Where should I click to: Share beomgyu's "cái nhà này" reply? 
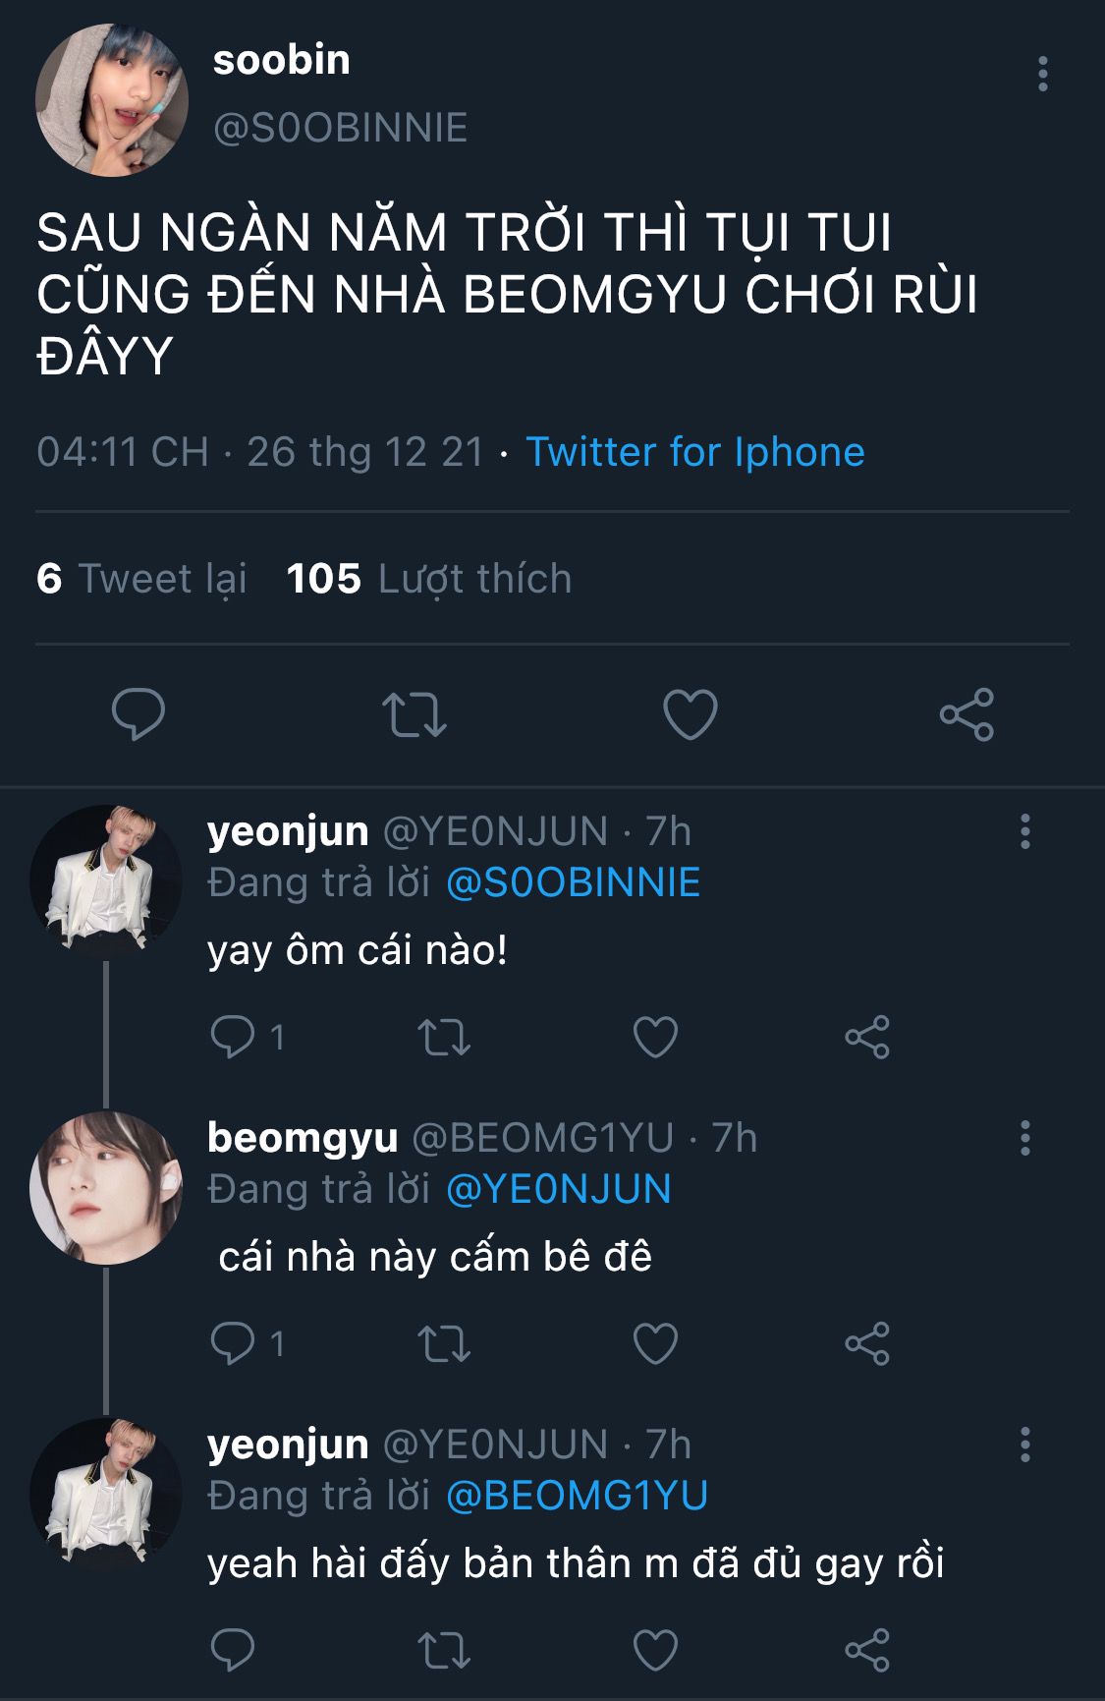867,1343
